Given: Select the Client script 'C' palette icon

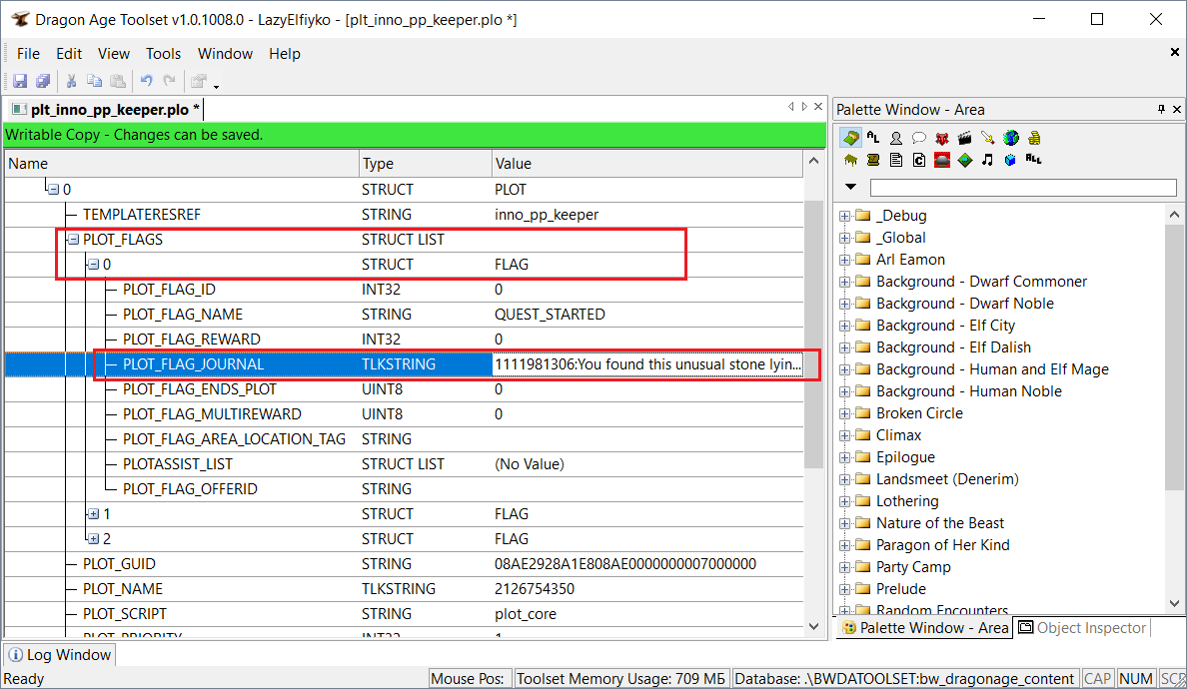Looking at the screenshot, I should [919, 160].
